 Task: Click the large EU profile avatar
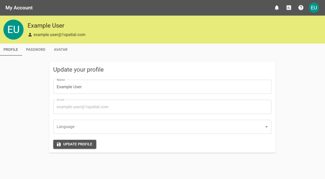(13, 29)
